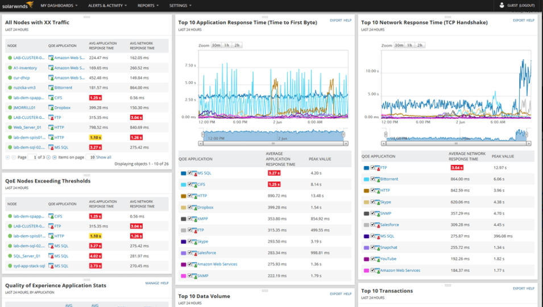Uncheck Snapchat in Network Response Time table
The image size is (543, 307).
tap(374, 247)
